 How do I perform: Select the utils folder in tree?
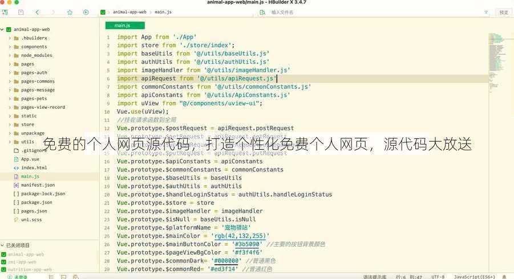tap(27, 142)
